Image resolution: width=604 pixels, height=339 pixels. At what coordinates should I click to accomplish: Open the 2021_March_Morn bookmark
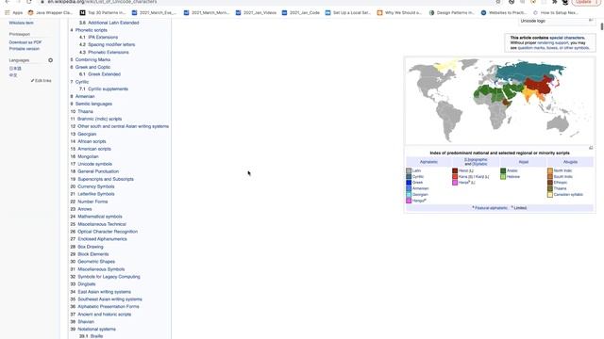[207, 12]
